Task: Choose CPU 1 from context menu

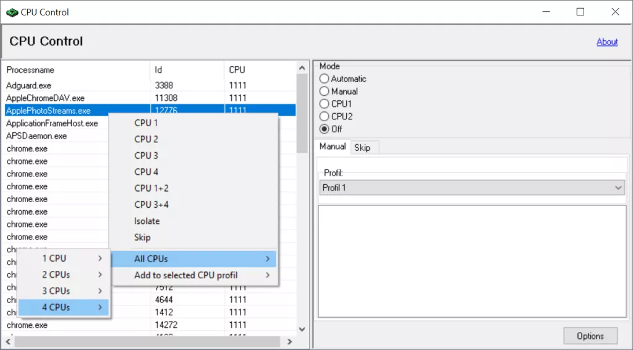Action: pyautogui.click(x=193, y=122)
